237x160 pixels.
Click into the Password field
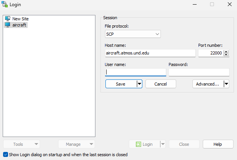tap(199, 72)
